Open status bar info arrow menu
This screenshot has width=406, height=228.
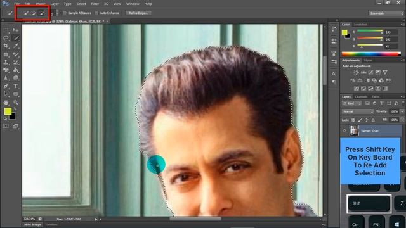[x=96, y=219]
